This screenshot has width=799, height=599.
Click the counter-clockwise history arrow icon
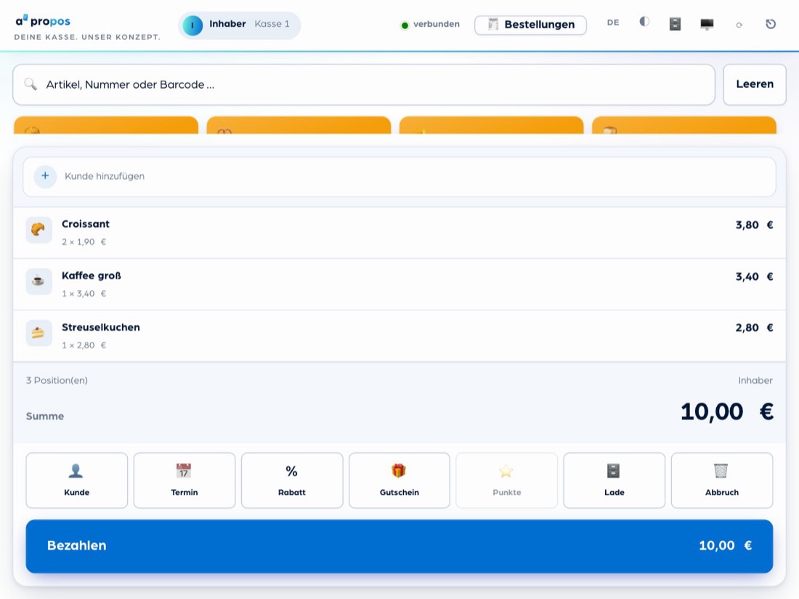[771, 23]
